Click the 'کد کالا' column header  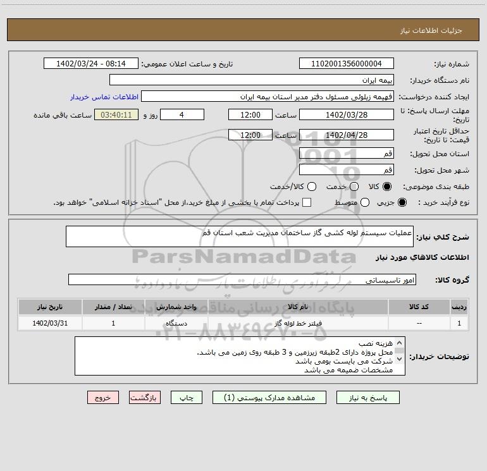coord(419,307)
